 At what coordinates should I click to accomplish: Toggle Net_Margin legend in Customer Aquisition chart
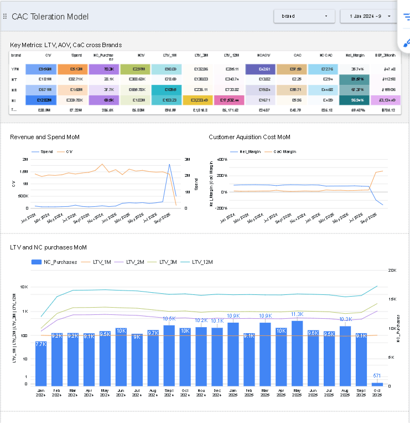tap(246, 151)
